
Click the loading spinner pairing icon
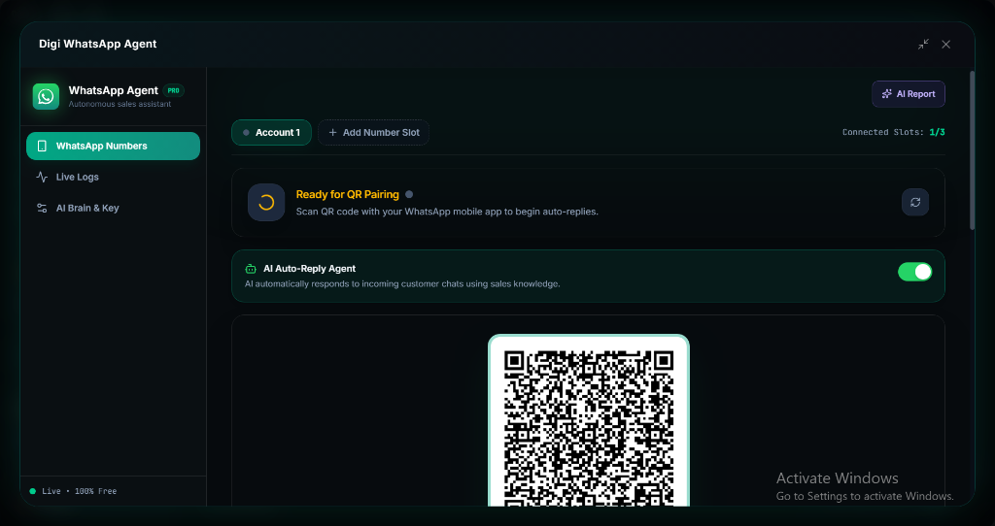pos(266,202)
